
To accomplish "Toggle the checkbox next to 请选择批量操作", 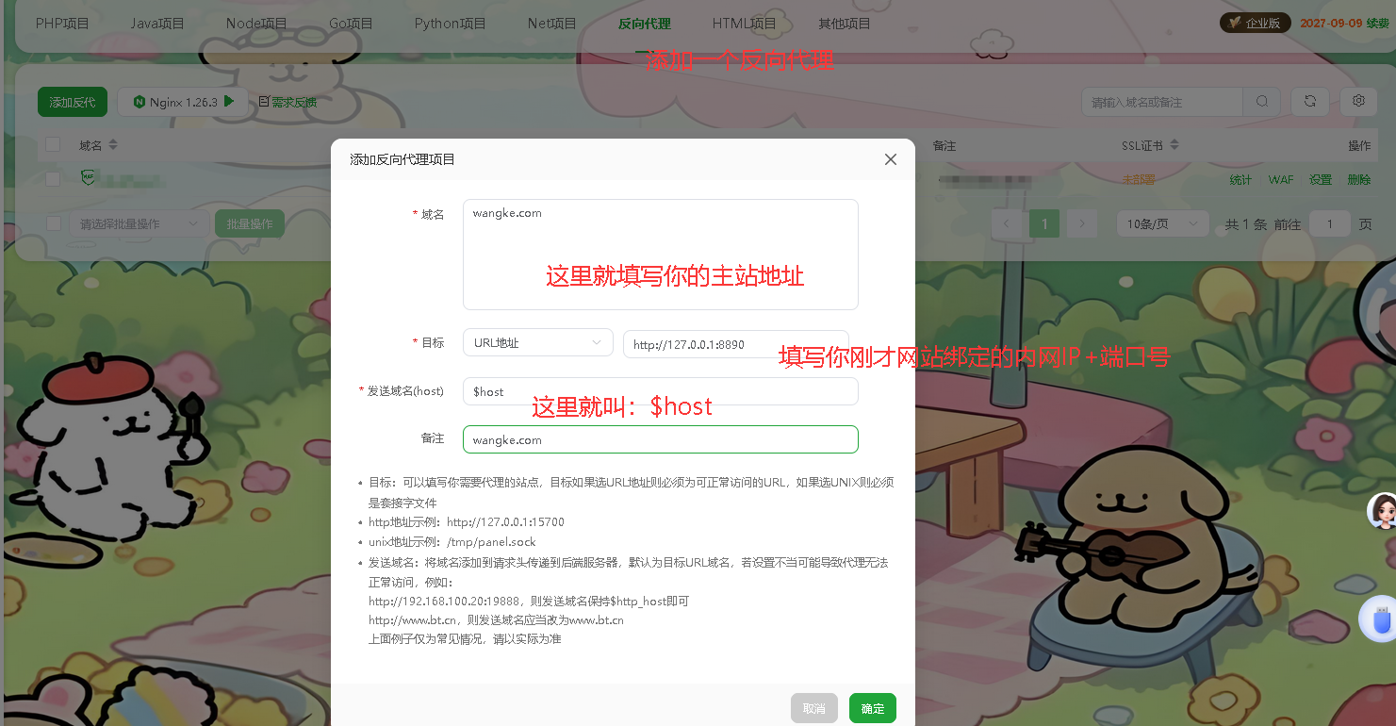I will (53, 223).
